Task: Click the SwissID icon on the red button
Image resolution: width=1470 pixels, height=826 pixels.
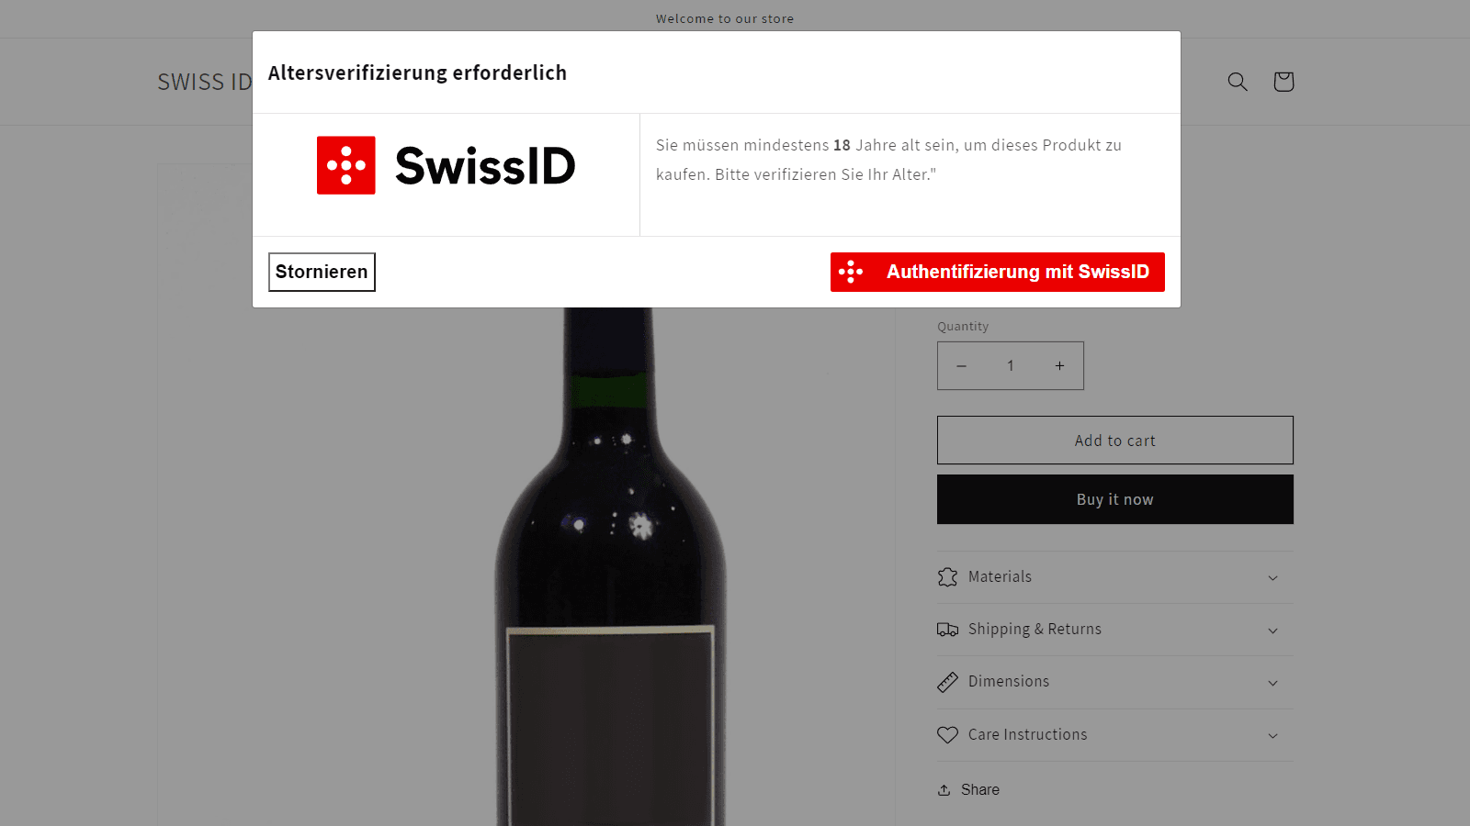Action: [x=853, y=272]
